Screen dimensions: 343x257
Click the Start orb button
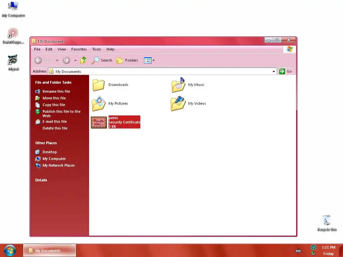10,250
